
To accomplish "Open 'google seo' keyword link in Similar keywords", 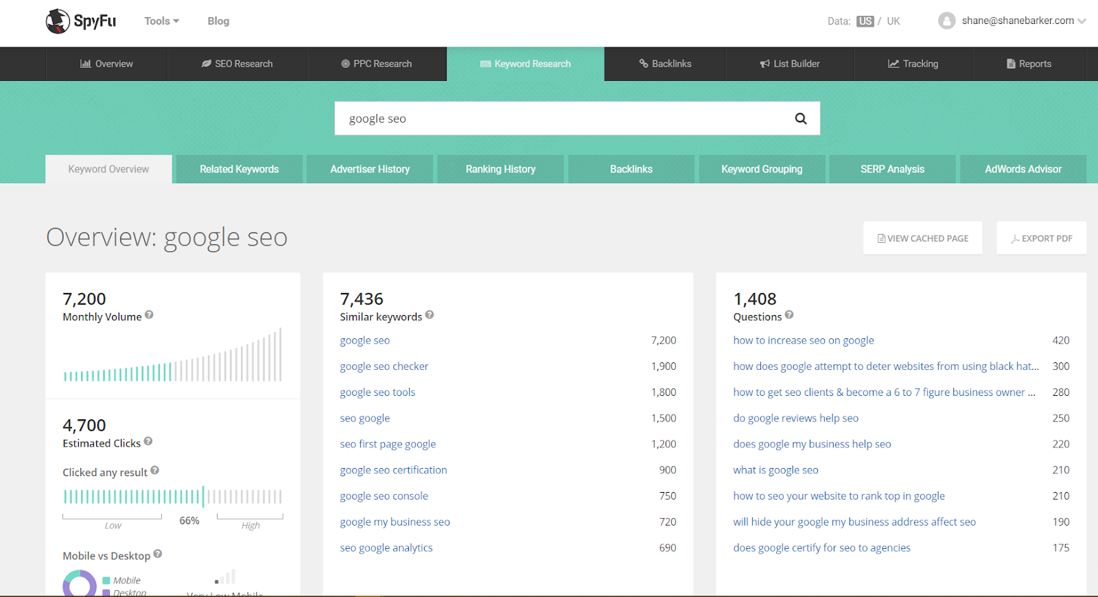I will (x=365, y=340).
